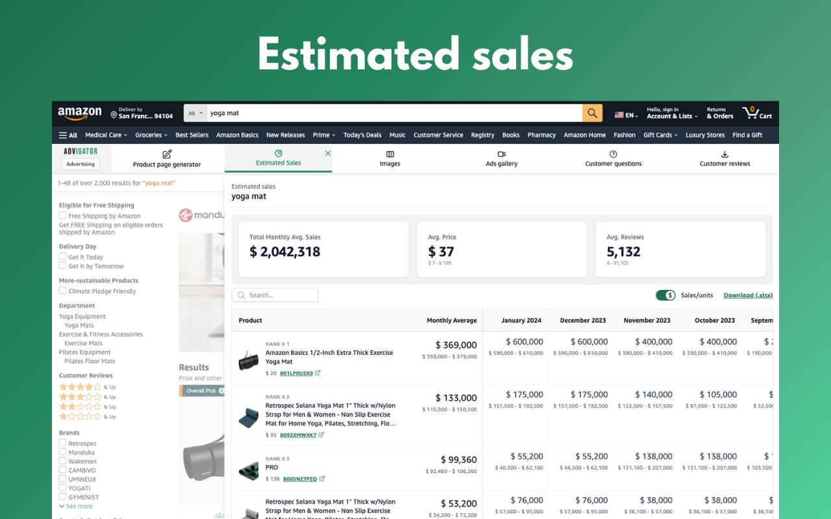The image size is (831, 519).
Task: Check Get It by Tomorrow
Action: (x=63, y=265)
